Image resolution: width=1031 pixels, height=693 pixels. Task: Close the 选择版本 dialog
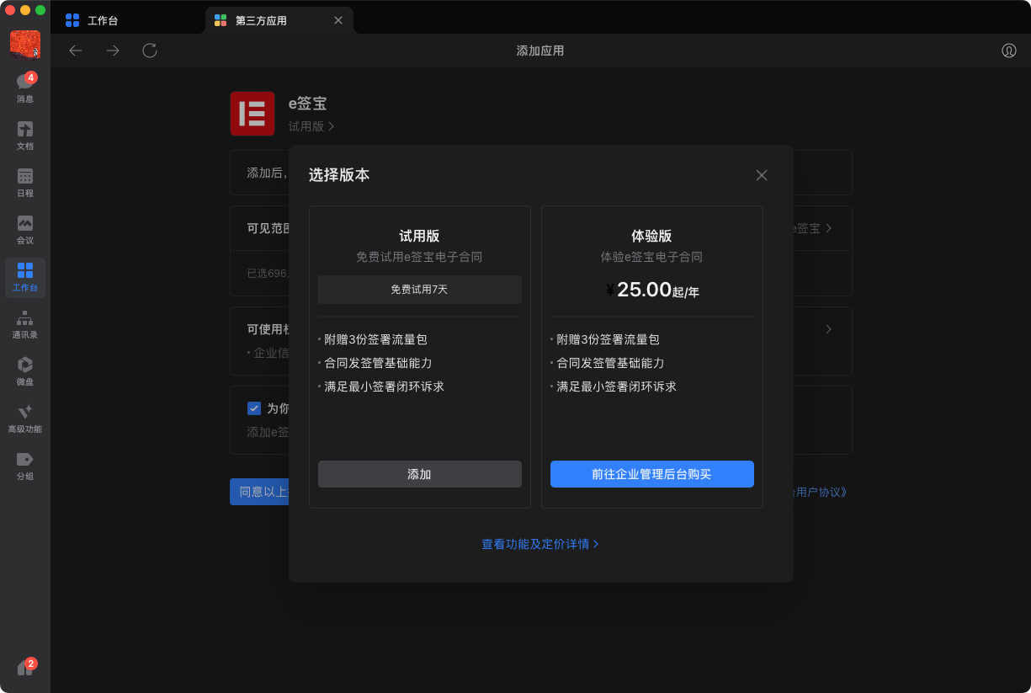(762, 175)
